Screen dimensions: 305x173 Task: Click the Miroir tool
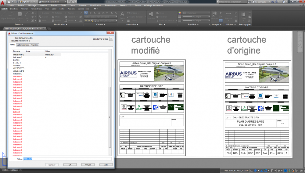56,17
